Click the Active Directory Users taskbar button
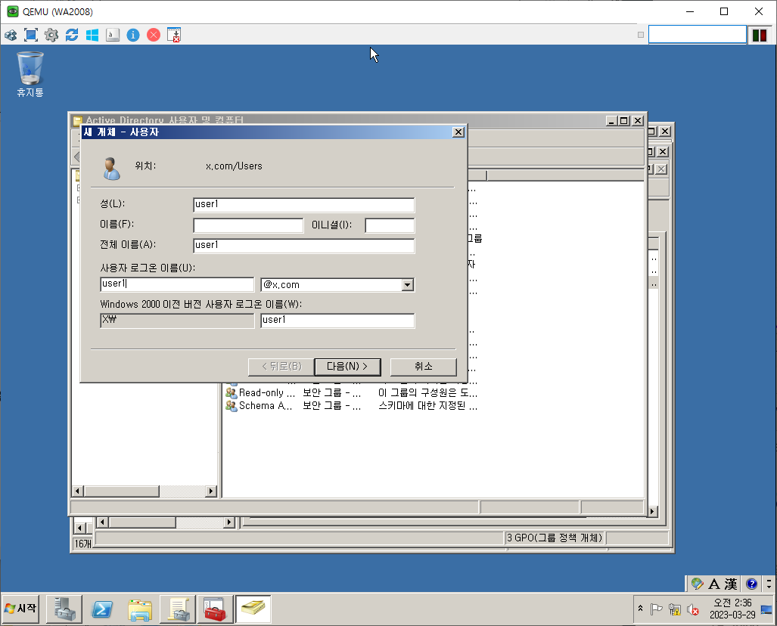This screenshot has height=626, width=777. pos(253,609)
